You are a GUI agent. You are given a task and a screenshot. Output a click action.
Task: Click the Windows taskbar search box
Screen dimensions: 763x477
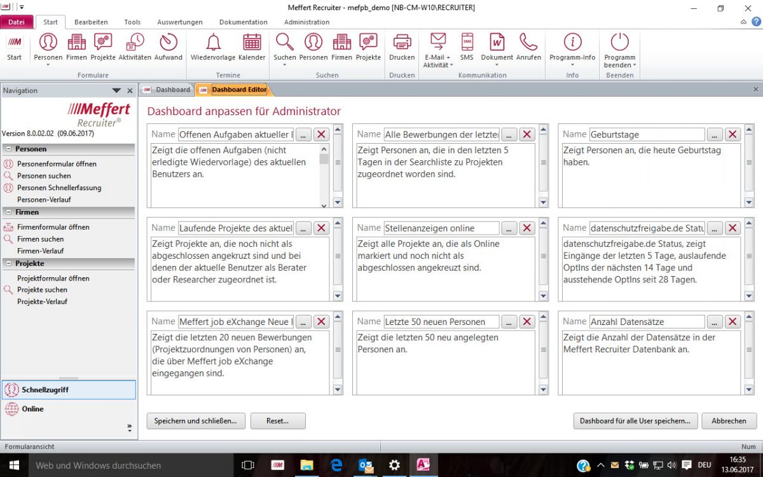tap(131, 465)
